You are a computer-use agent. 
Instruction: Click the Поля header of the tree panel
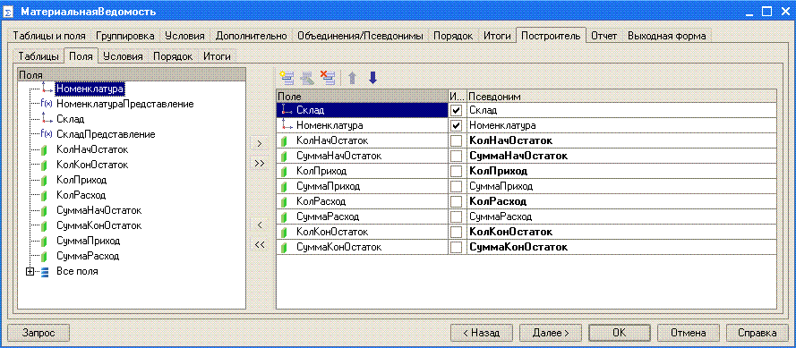131,74
